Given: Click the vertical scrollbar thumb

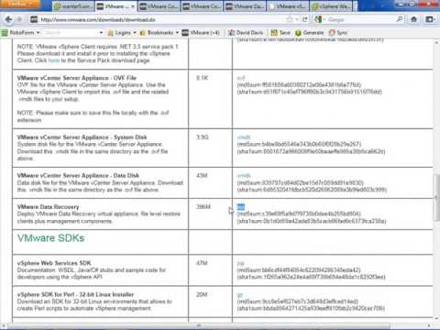Looking at the screenshot, I should click(436, 197).
